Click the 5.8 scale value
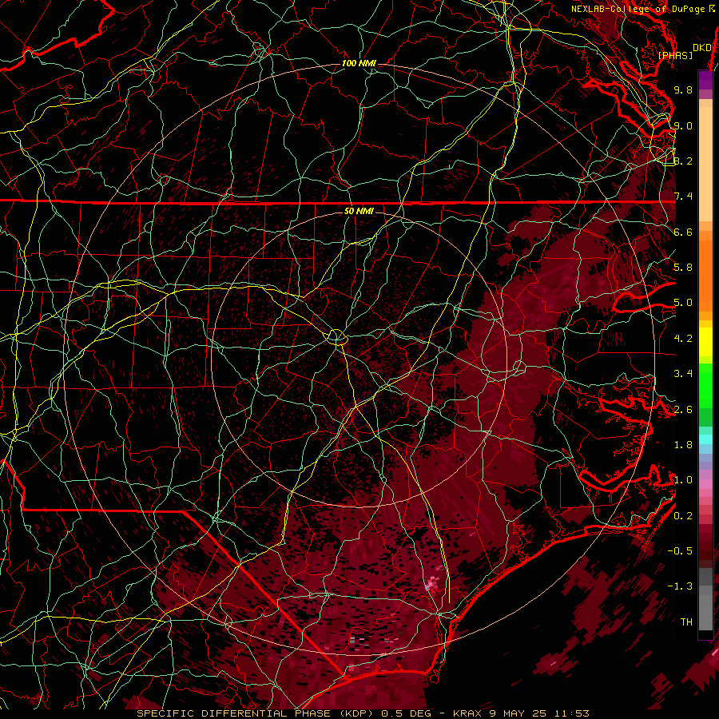 point(683,268)
